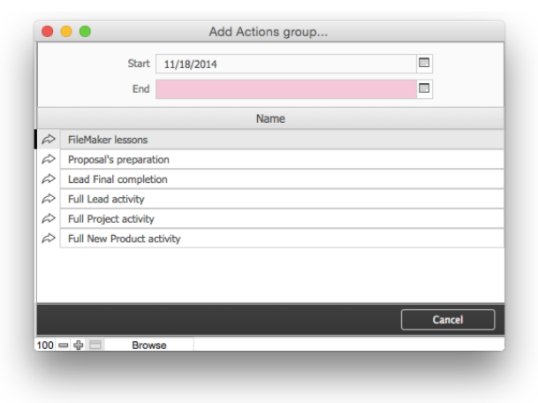Image resolution: width=538 pixels, height=403 pixels.
Task: Click into the Start date field
Action: [284, 64]
